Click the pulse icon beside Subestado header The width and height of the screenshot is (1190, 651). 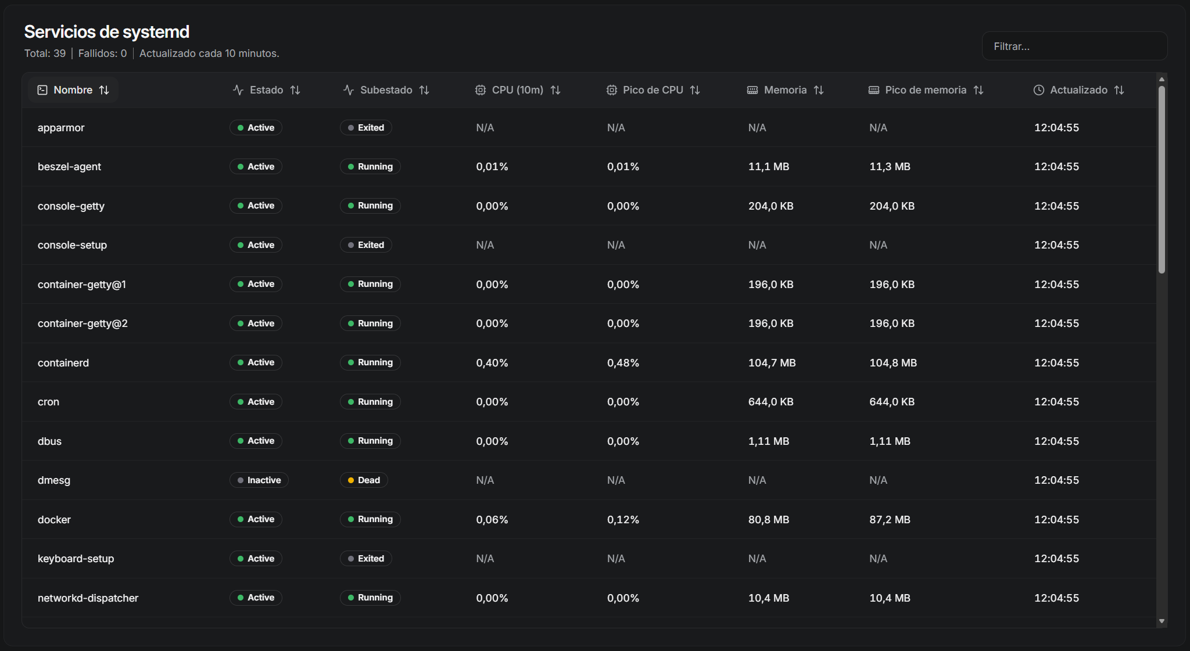tap(349, 90)
